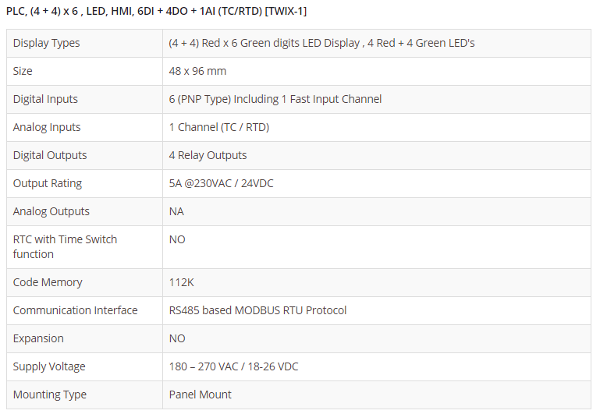Click the "Analog Outputs" row label
Screen dimensions: 600x414
[x=51, y=211]
